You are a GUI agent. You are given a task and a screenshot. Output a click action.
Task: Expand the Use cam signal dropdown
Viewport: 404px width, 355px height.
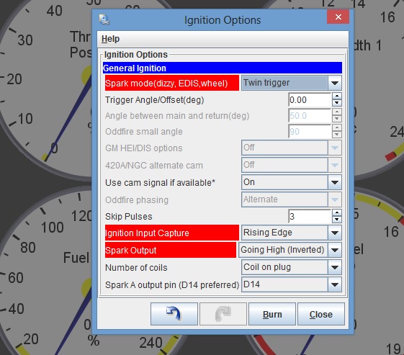(x=292, y=182)
